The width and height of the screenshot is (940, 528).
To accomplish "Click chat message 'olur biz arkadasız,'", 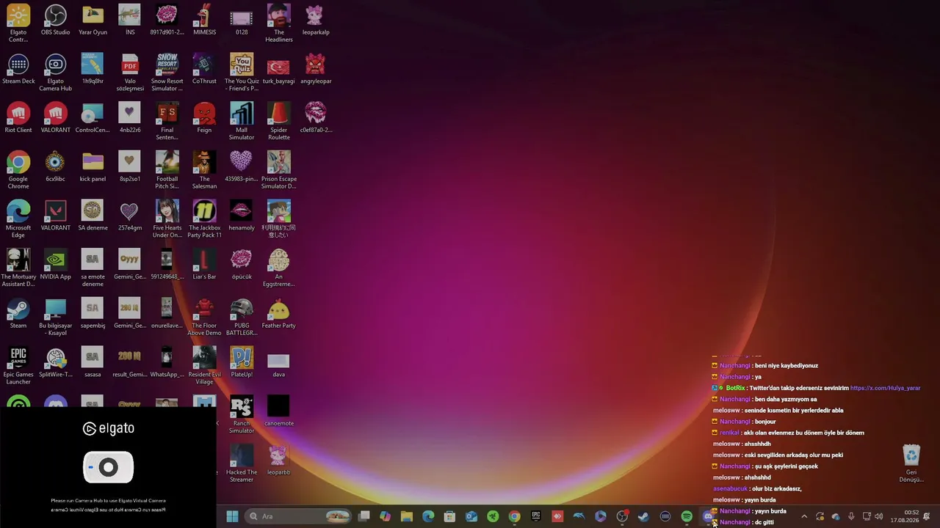I will (777, 488).
